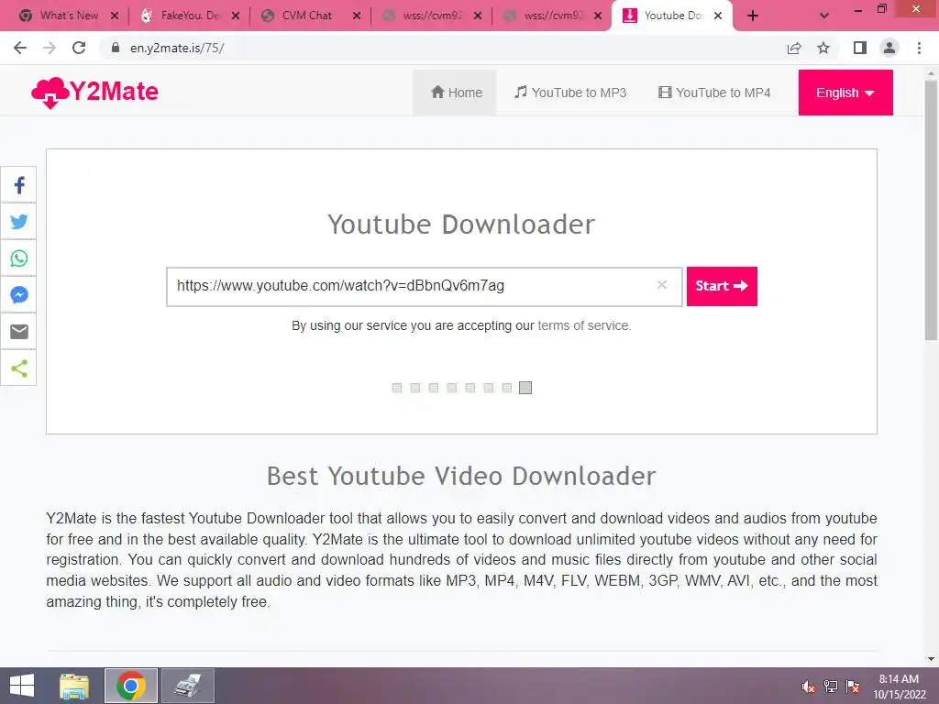Click the muted volume tray icon
This screenshot has height=704, width=939.
click(808, 687)
